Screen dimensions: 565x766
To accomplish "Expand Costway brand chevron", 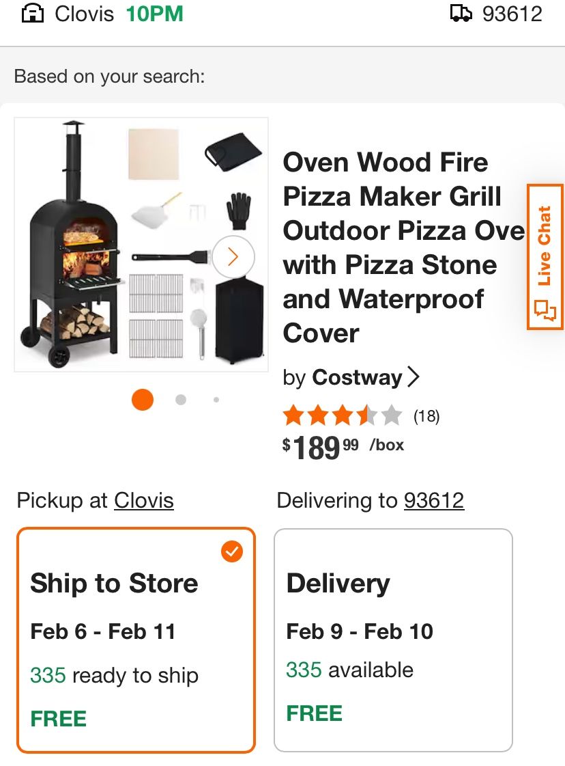I will (414, 377).
